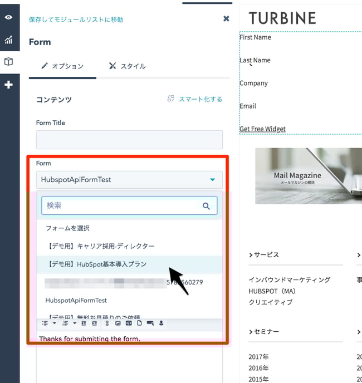This screenshot has height=383, width=362.
Task: Switch to the スタイル tab
Action: (127, 66)
